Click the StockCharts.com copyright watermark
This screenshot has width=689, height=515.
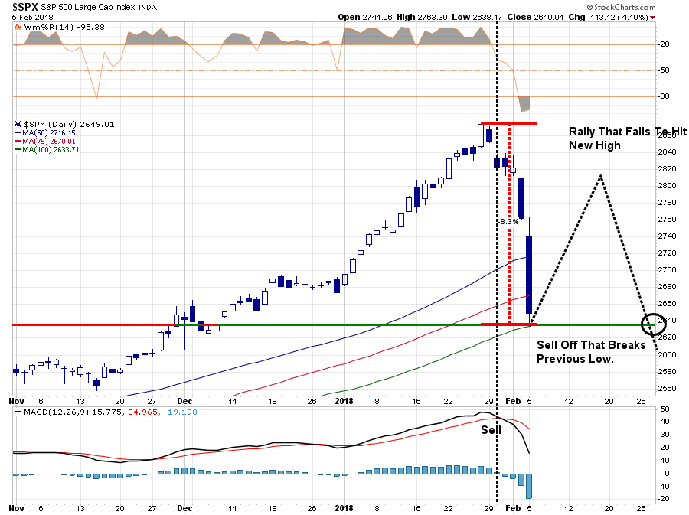[x=621, y=7]
